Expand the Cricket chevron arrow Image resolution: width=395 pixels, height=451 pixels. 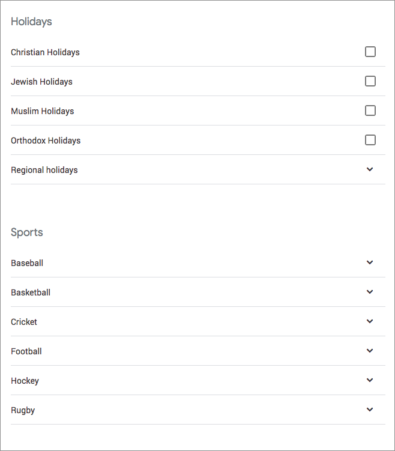(370, 321)
